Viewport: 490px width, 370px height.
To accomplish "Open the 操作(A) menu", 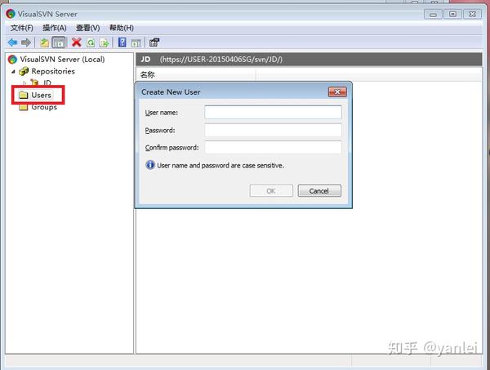I will (x=55, y=28).
